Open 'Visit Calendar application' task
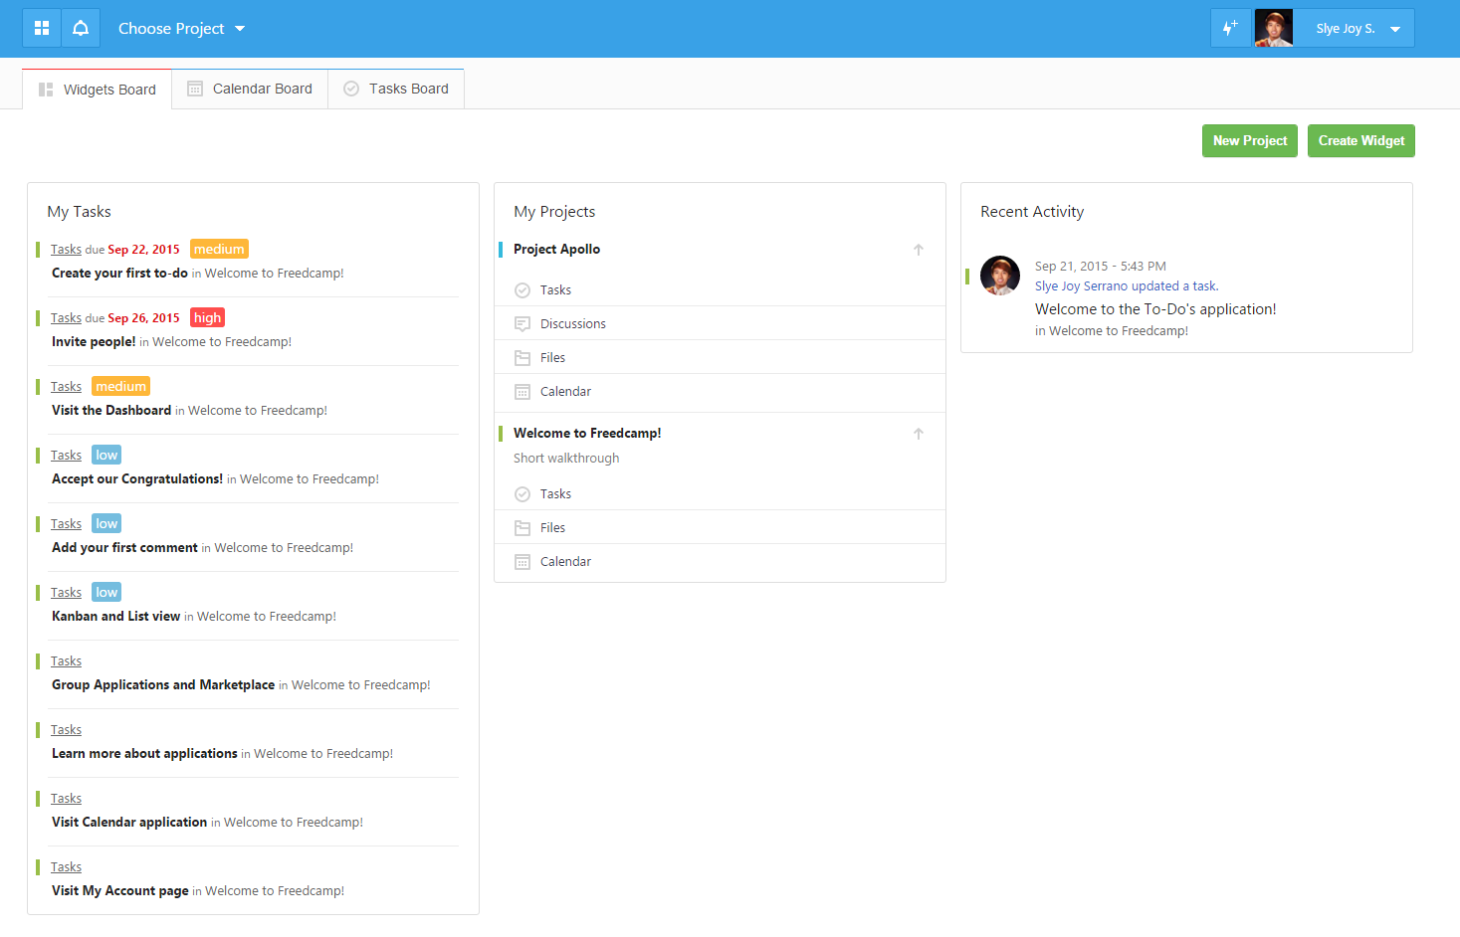Image resolution: width=1460 pixels, height=937 pixels. (x=129, y=823)
